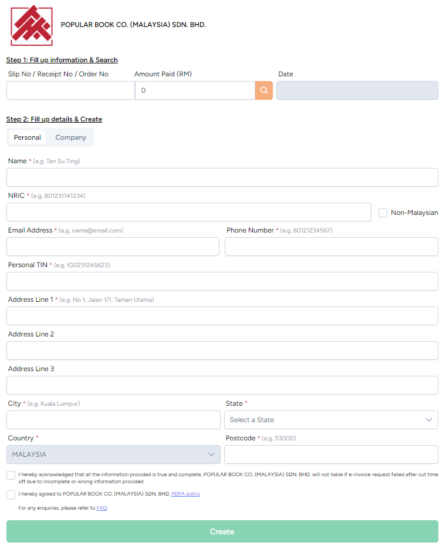
Task: Agree to the PDPA terms checkbox
Action: point(11,494)
